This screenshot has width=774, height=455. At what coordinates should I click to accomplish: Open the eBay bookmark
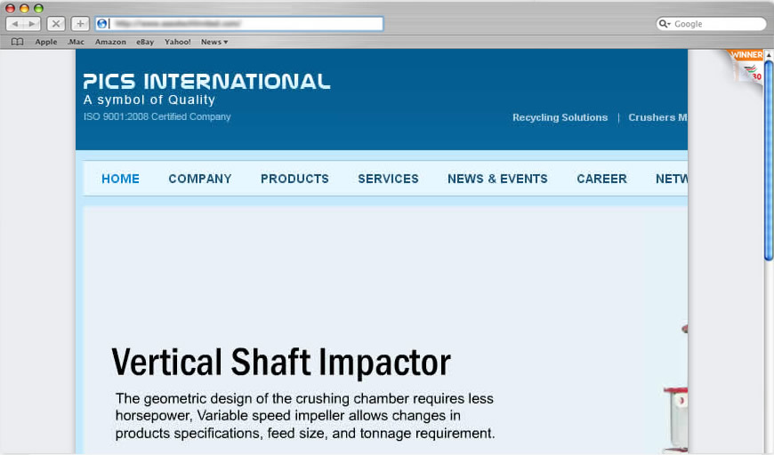point(145,42)
